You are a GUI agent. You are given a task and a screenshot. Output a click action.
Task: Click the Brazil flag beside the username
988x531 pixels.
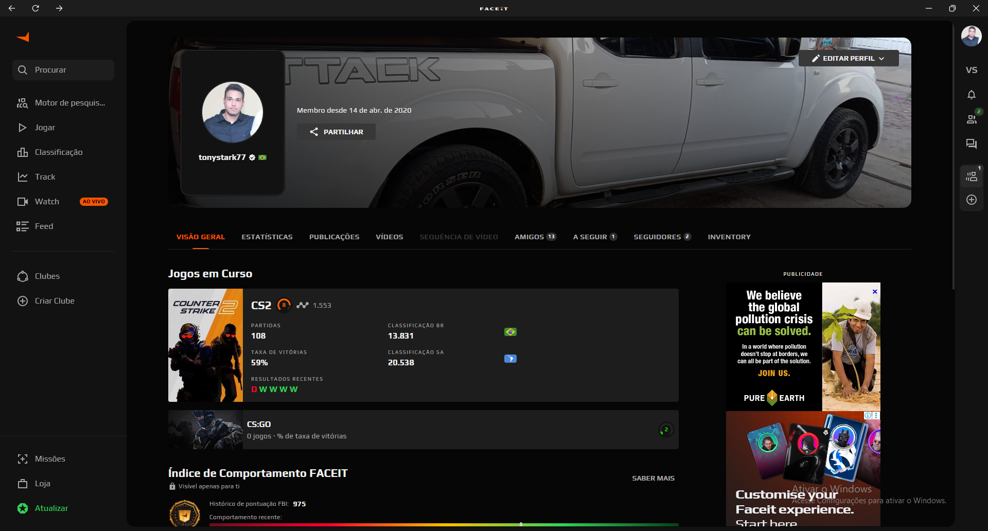(262, 157)
